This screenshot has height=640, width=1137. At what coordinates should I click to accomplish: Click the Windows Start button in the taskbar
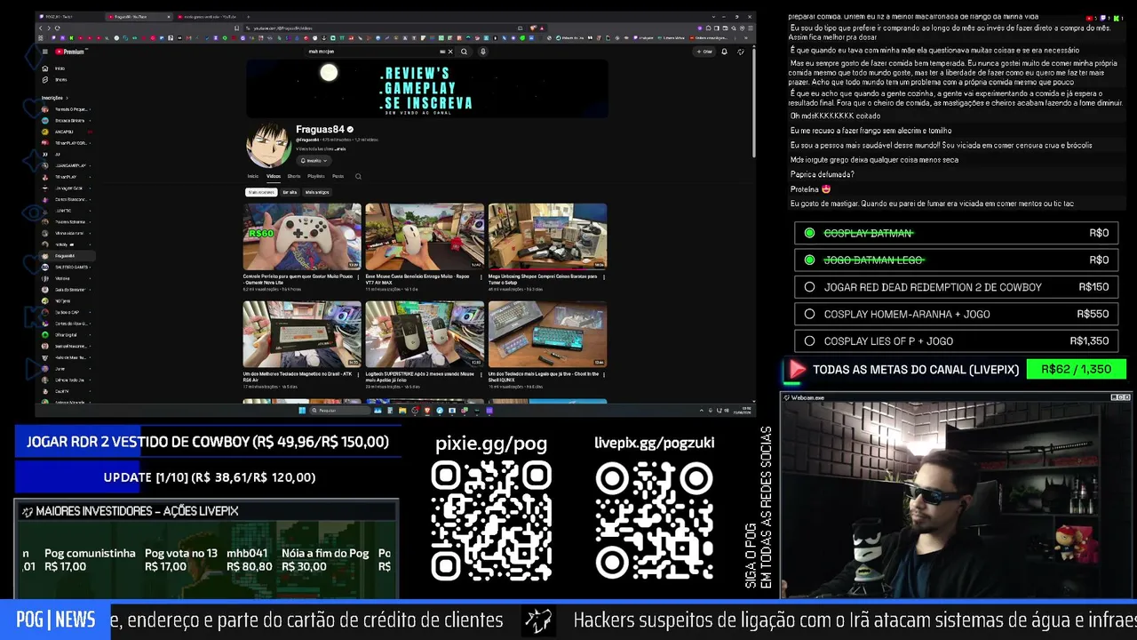point(302,411)
